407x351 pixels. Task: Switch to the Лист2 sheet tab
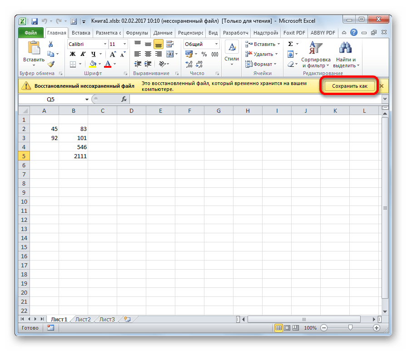(x=83, y=319)
